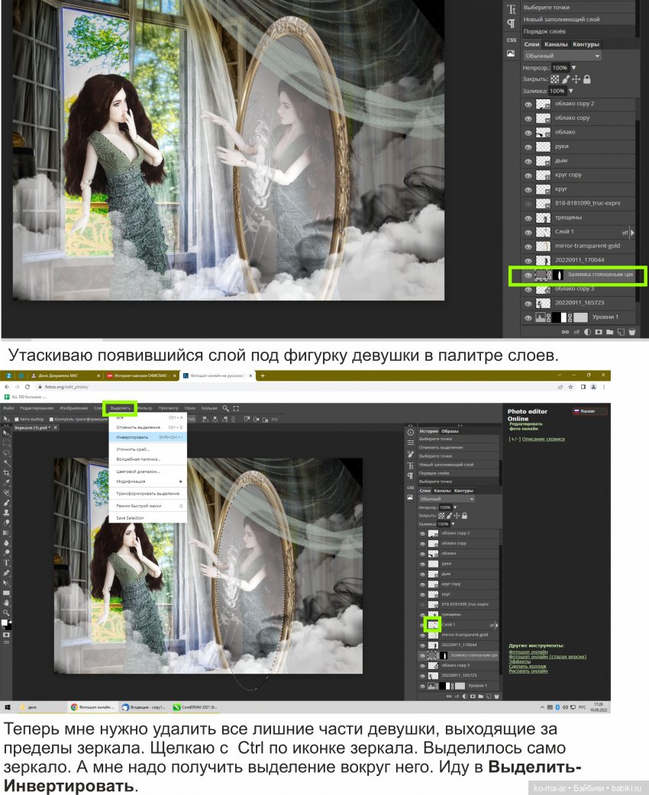This screenshot has height=795, width=649.
Task: Open CorelDRAW 2021 from the Windows taskbar
Action: coord(195,707)
